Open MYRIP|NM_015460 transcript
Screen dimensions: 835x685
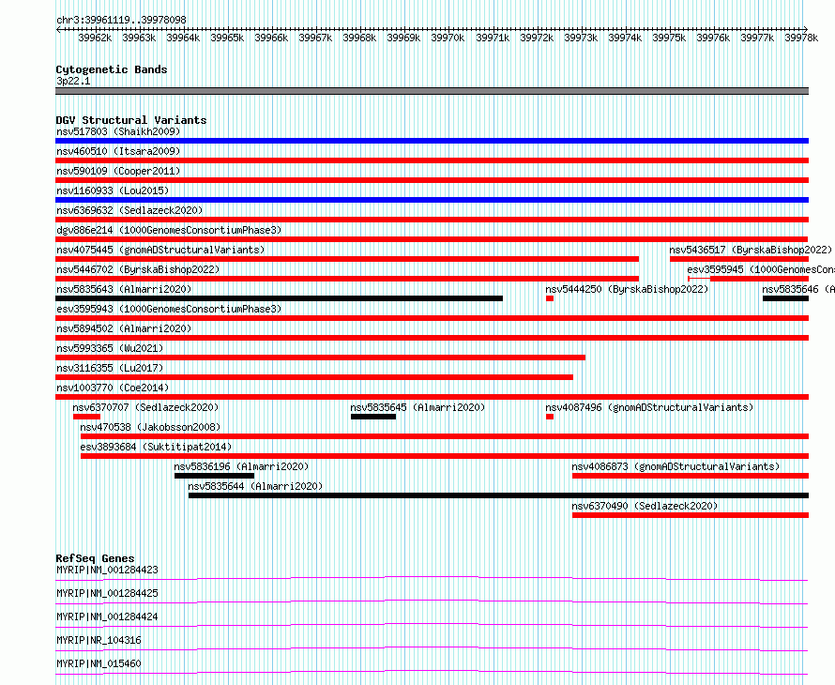tap(99, 663)
